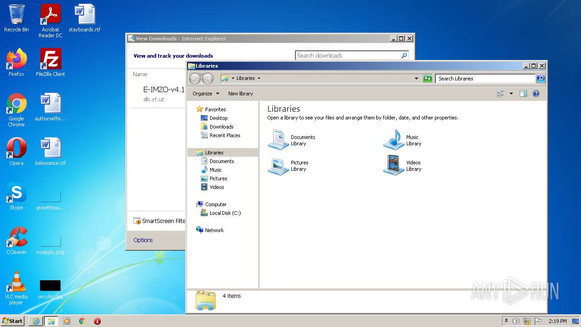Click the Opera taskbar icon

pos(97,321)
